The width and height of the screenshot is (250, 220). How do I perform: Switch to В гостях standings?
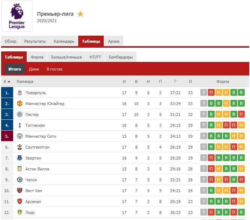tap(55, 69)
